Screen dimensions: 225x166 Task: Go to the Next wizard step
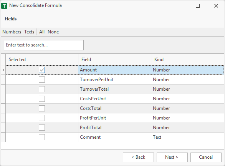click(172, 157)
